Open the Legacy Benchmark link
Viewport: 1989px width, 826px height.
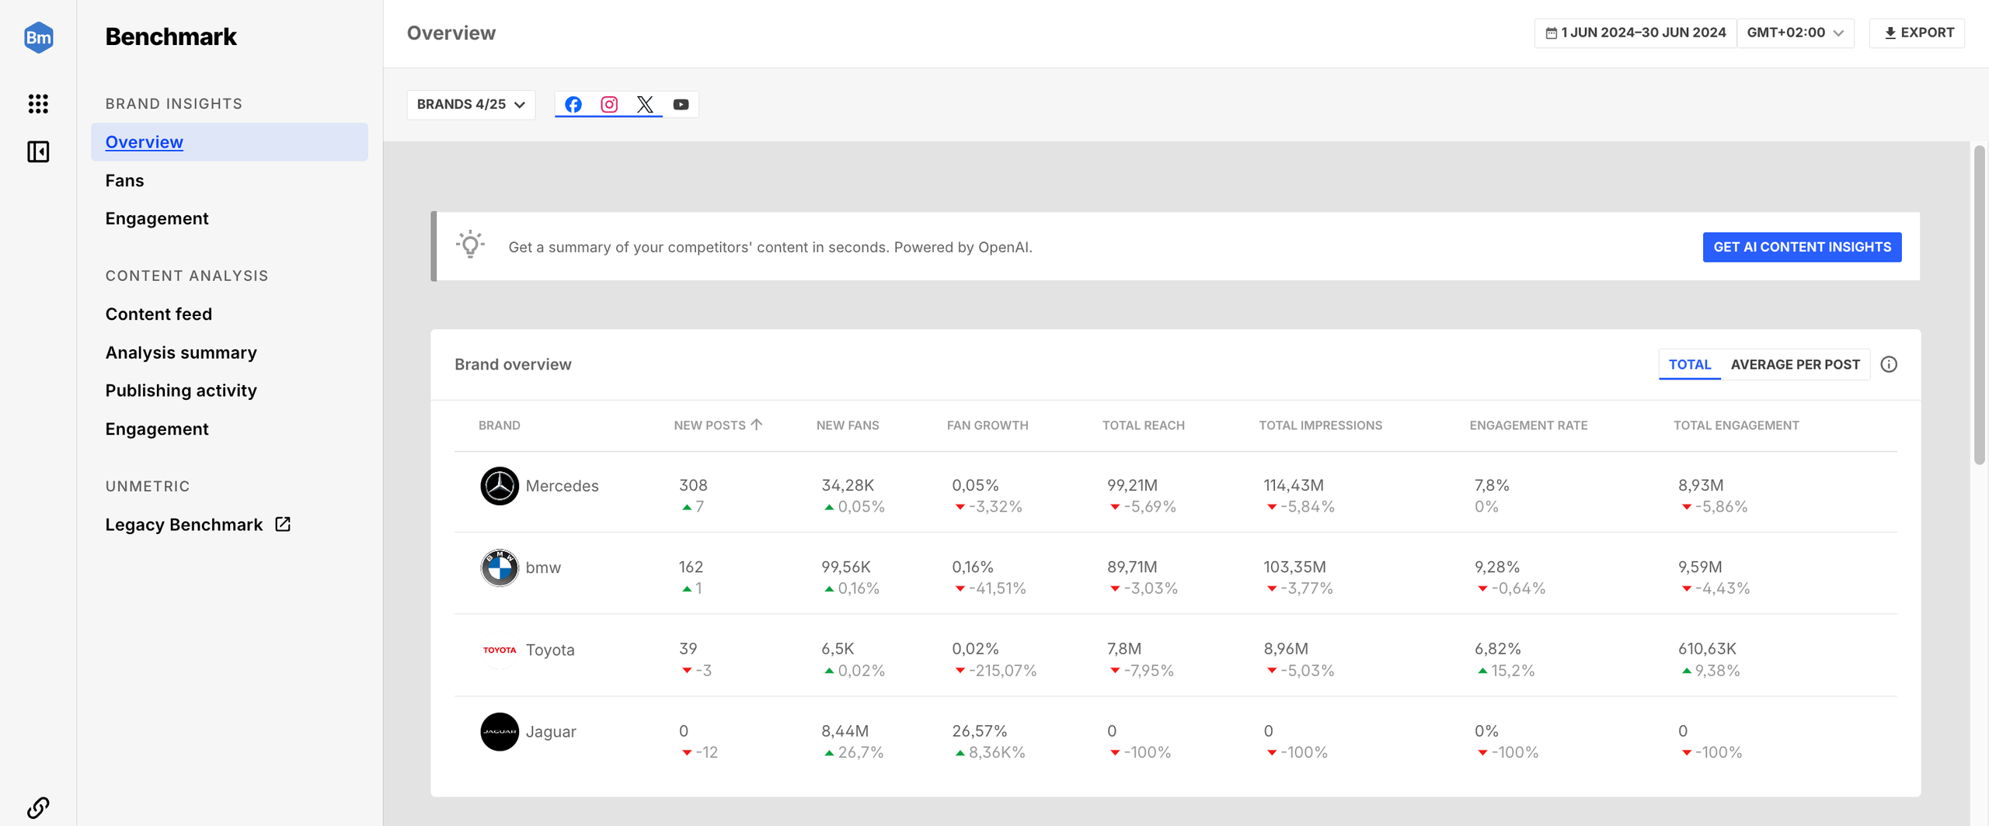click(184, 525)
